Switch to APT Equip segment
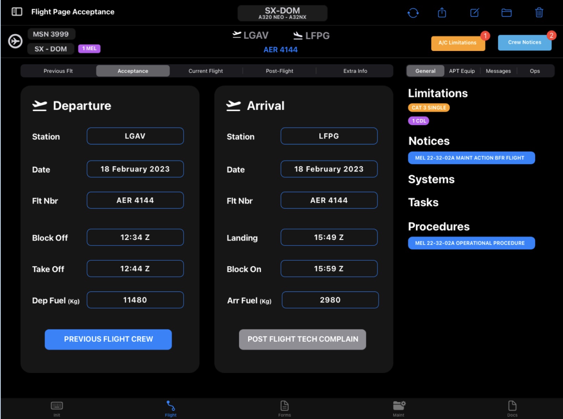The width and height of the screenshot is (563, 419). click(x=462, y=71)
